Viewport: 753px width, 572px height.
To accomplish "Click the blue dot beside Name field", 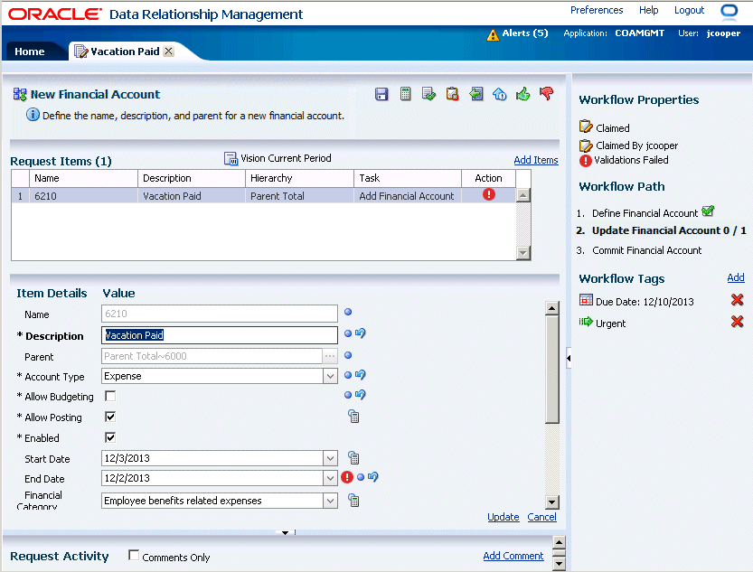I will pos(348,312).
